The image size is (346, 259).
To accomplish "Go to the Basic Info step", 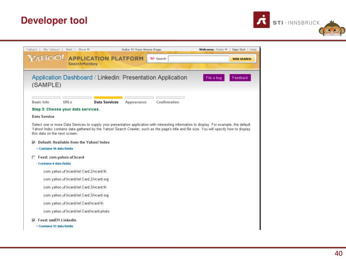I will (x=41, y=102).
